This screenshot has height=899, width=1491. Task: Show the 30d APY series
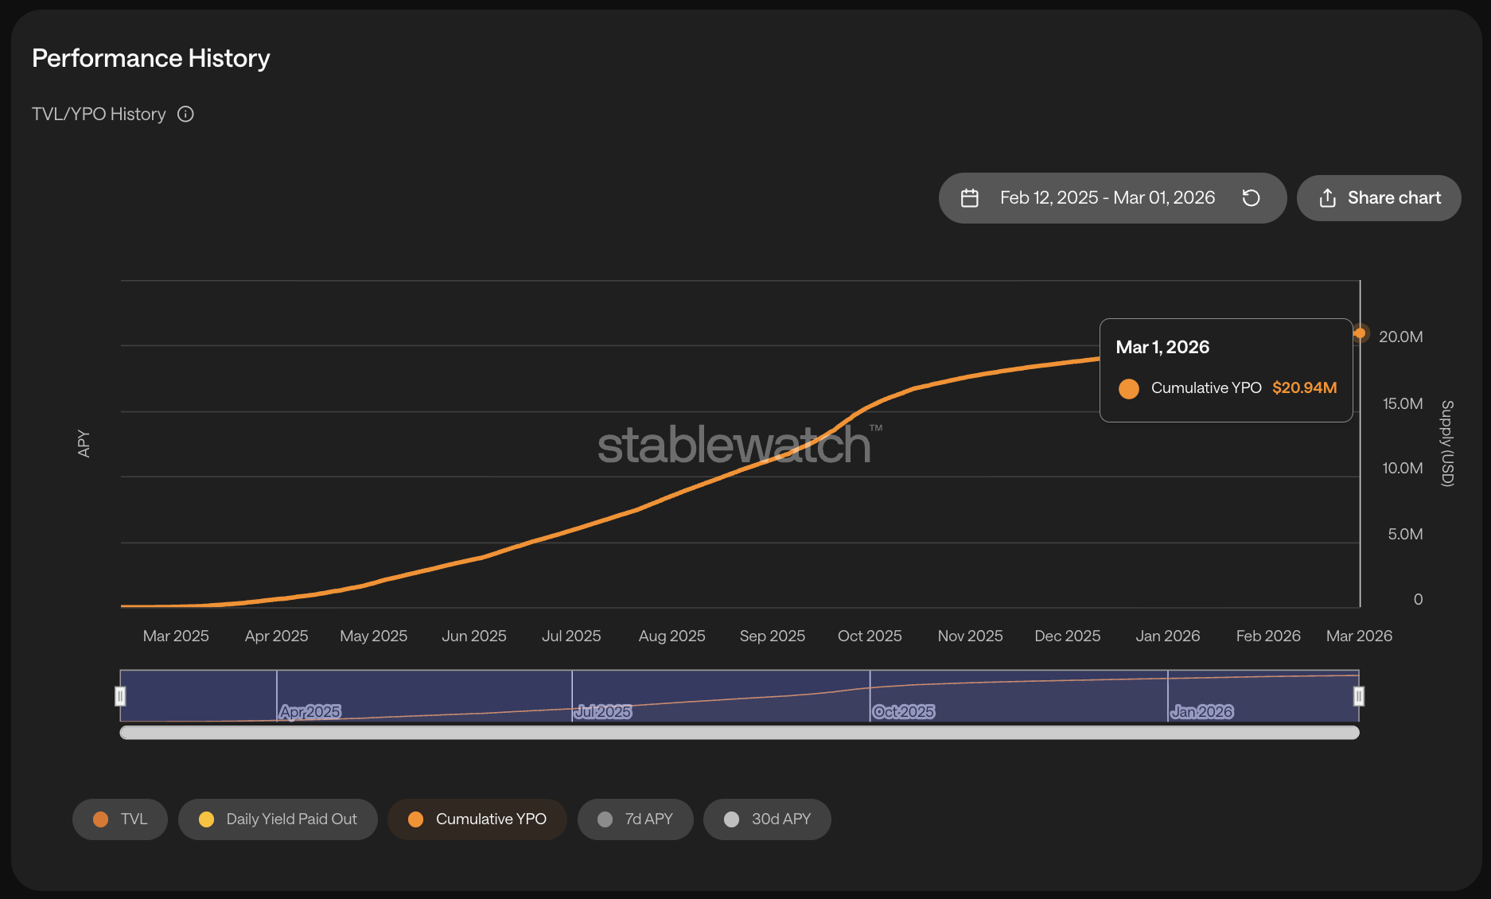(767, 819)
